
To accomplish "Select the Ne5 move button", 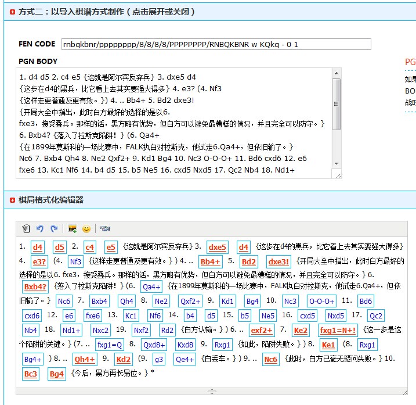I will (268, 316).
